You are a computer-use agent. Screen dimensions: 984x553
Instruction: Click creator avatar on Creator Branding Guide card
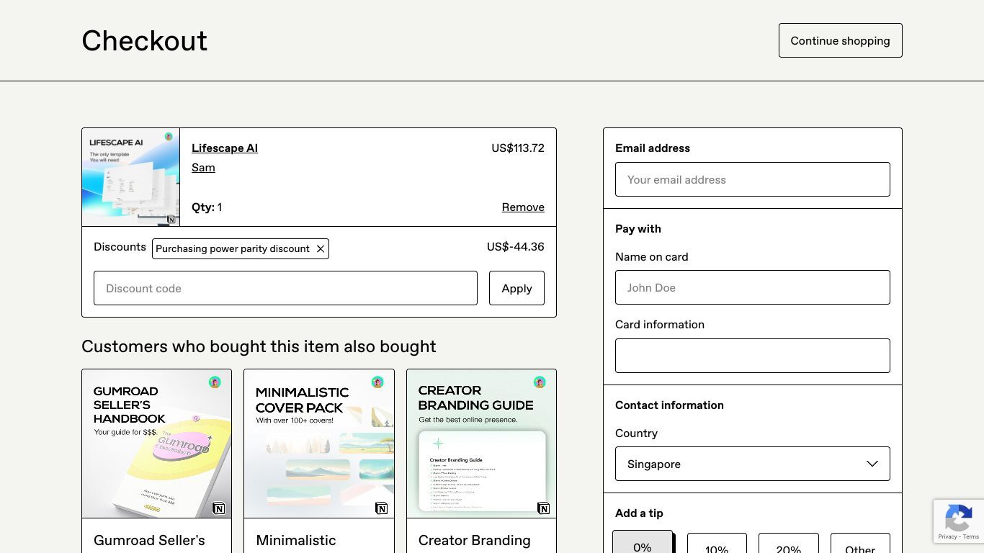540,382
